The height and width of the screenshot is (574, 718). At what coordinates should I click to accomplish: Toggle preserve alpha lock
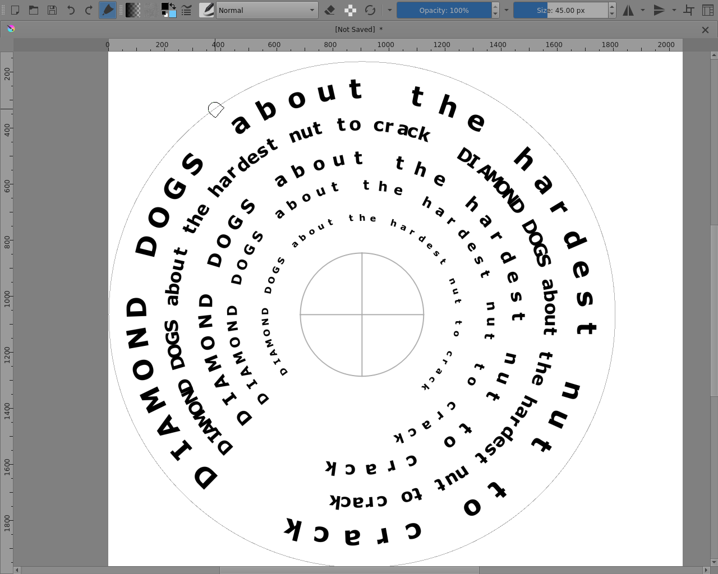(x=350, y=10)
